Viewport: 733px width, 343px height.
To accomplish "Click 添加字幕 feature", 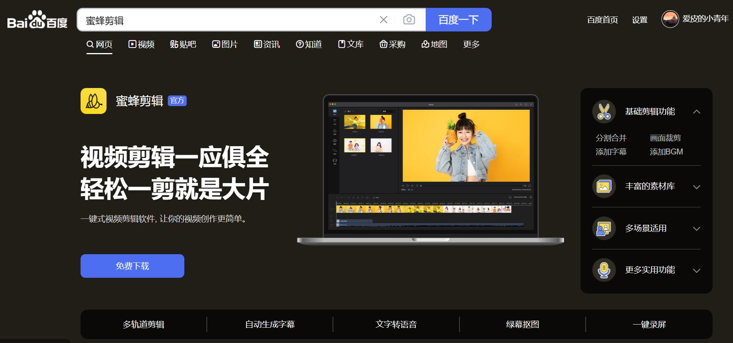I will tap(611, 152).
